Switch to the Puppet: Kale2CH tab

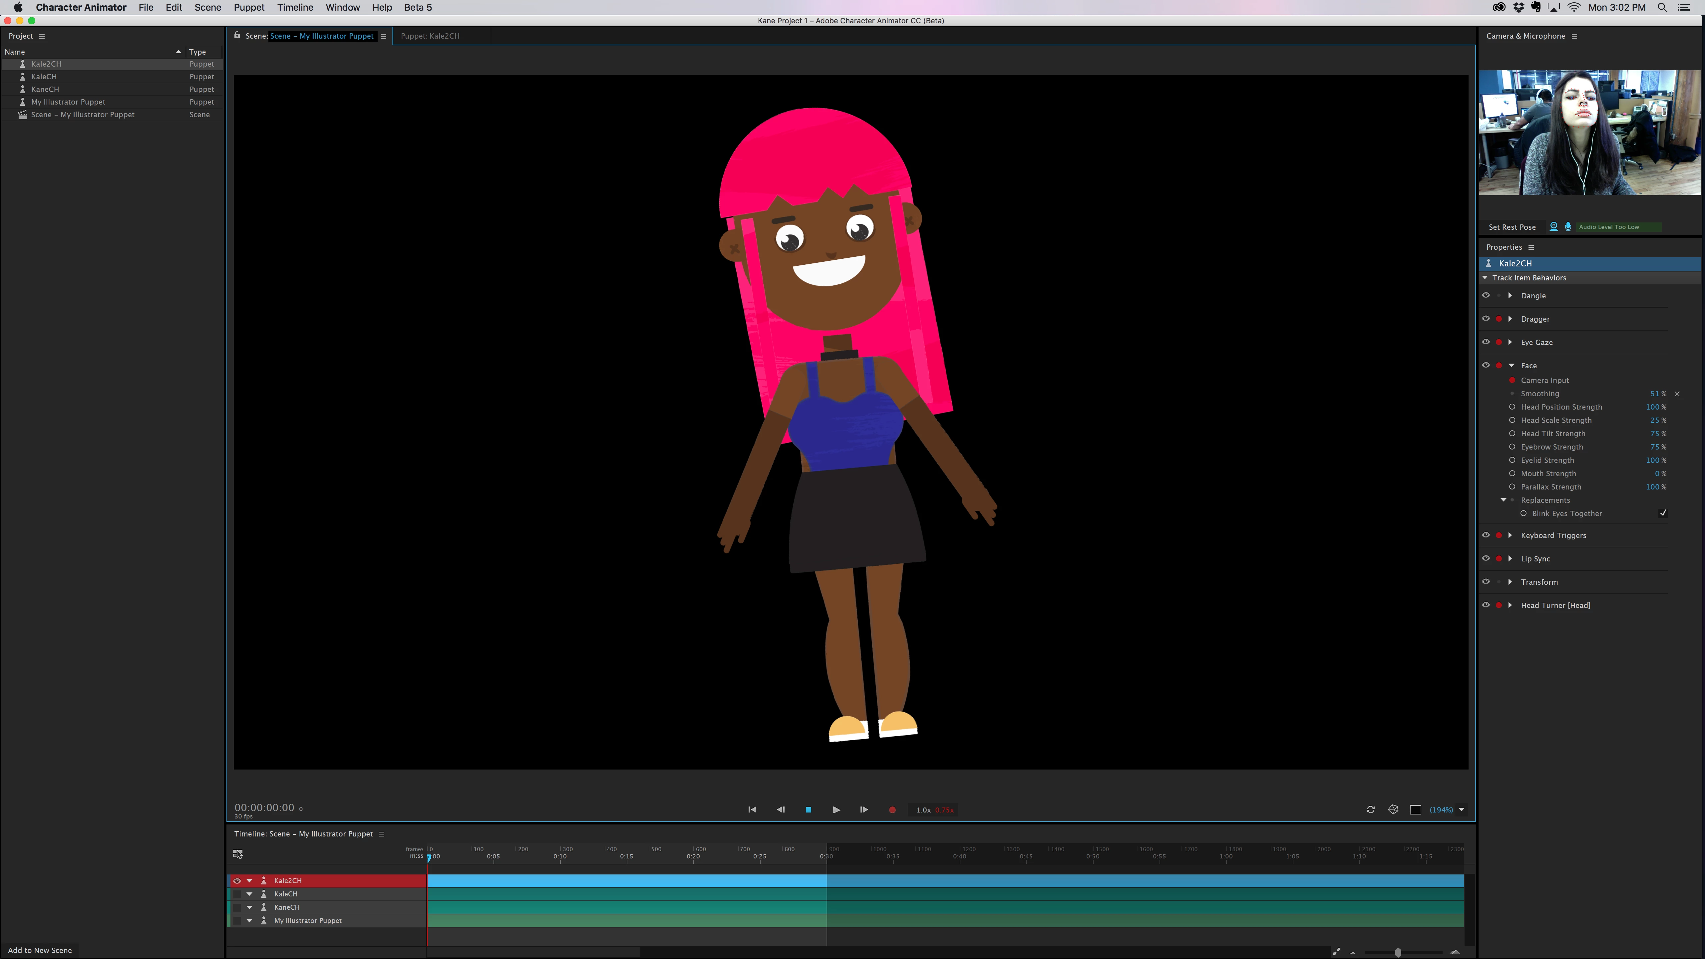(430, 36)
